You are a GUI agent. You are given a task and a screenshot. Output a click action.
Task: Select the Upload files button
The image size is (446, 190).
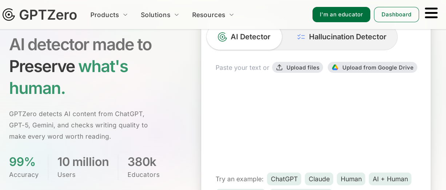pos(298,67)
